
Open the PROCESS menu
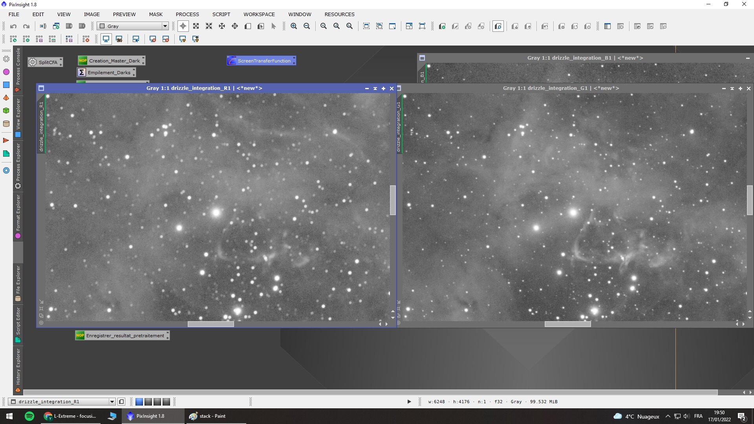click(187, 14)
